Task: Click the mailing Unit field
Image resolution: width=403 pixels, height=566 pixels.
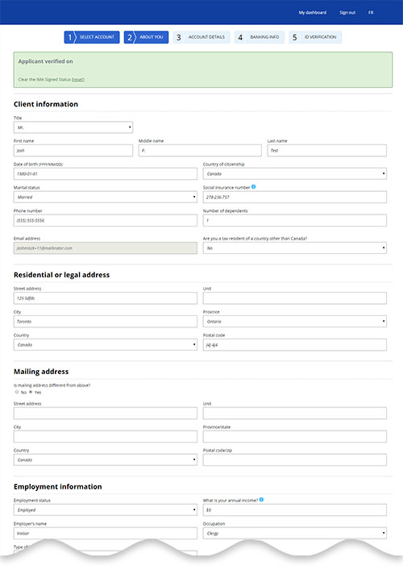Action: [295, 414]
